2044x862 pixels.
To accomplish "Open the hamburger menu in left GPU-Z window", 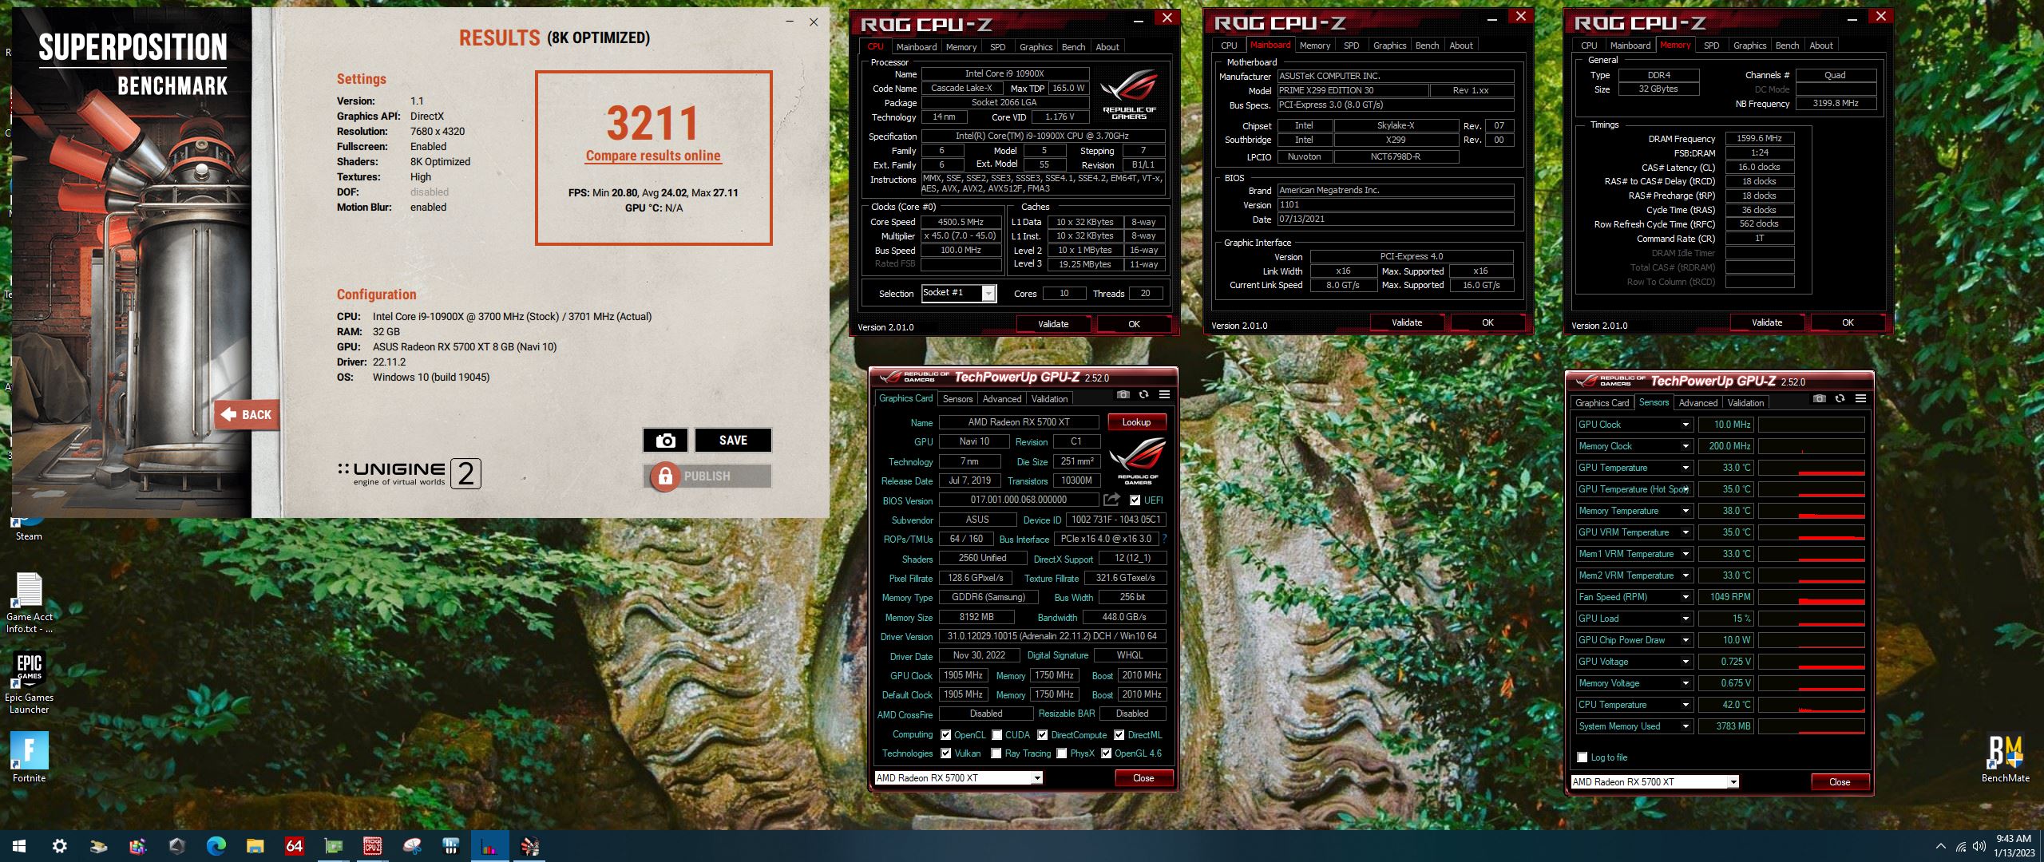I will point(1164,395).
